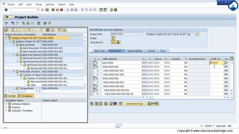Open the CJ20N status bar dropdown
The image size is (239, 134).
click(x=213, y=126)
